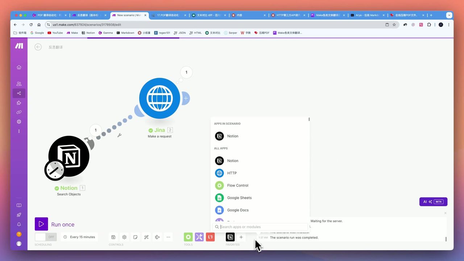Open scenario settings gear icon
Image resolution: width=464 pixels, height=261 pixels.
(124, 237)
